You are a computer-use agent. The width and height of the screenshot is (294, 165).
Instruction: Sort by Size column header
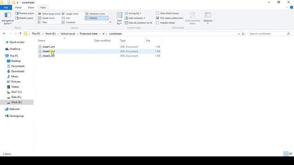(153, 41)
